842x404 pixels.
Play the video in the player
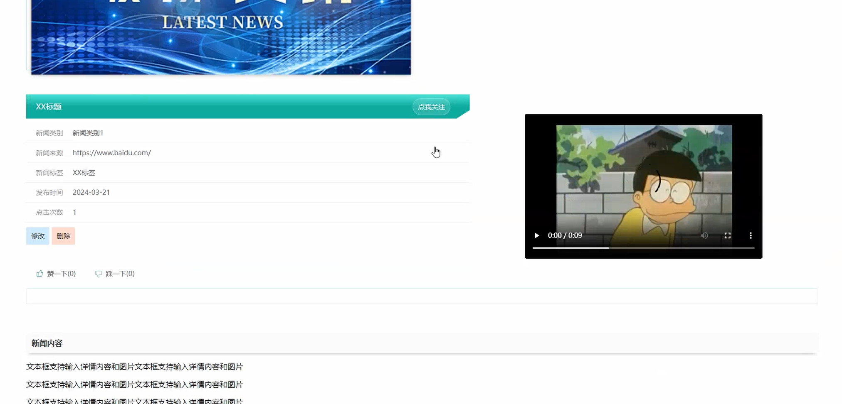coord(537,235)
